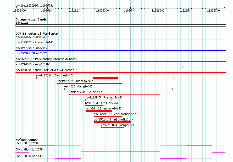Click the red esv3652419 variant bar
The image size is (233, 162).
[x=108, y=117]
